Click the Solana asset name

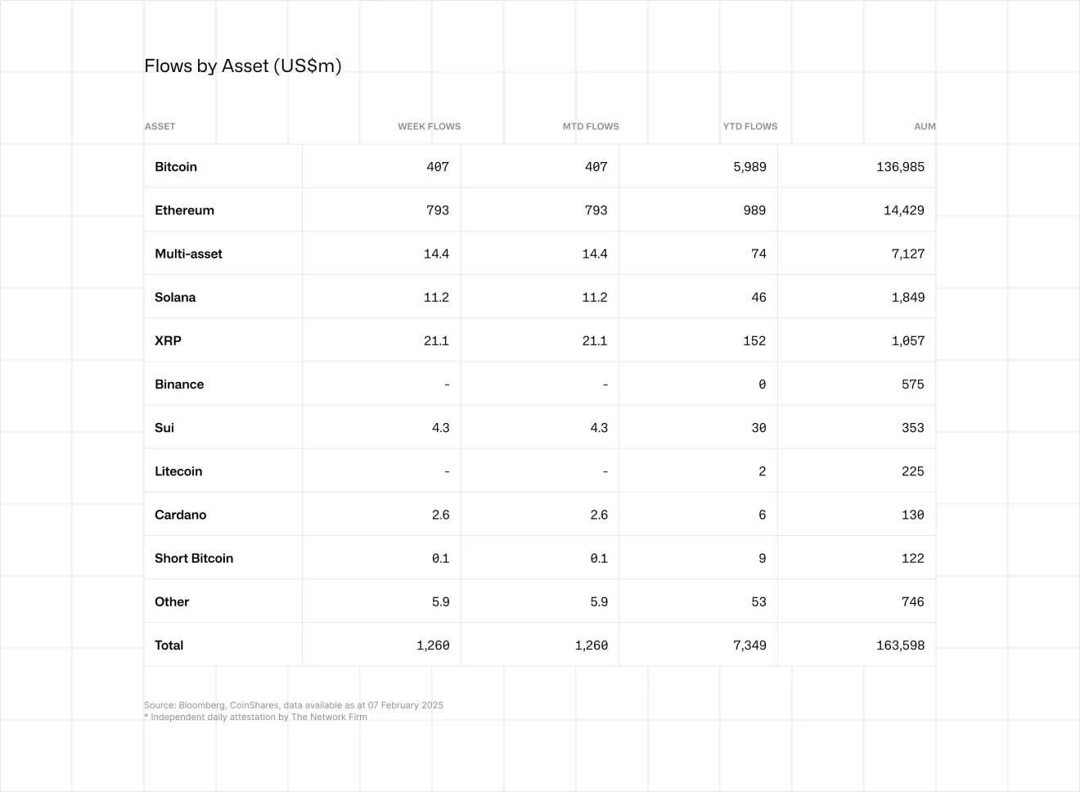tap(175, 297)
